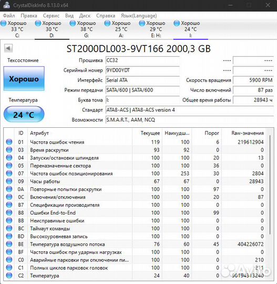Image resolution: width=277 pixels, height=284 pixels.
Task: Click the Стандарт field ATA8-ACS
Action: 189,110
